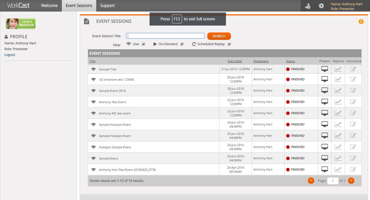Viewport: 370px width, 200px height.
Task: Toggle the On-Demand filter checkbox
Action: click(182, 44)
